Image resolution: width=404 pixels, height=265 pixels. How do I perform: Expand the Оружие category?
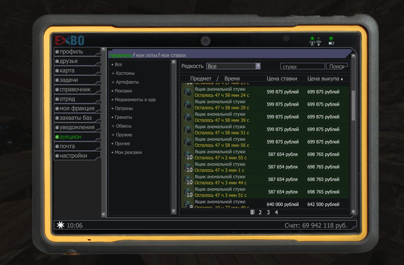pyautogui.click(x=113, y=135)
